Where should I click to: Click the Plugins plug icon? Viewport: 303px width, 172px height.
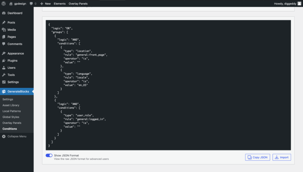click(x=4, y=60)
